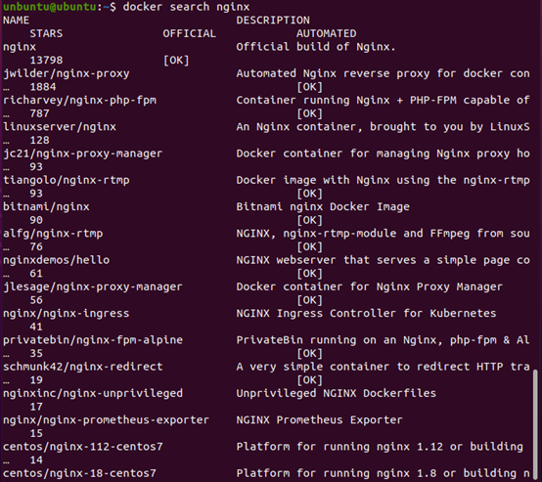542x482 pixels.
Task: Click the star count 61
Action: [x=36, y=274]
